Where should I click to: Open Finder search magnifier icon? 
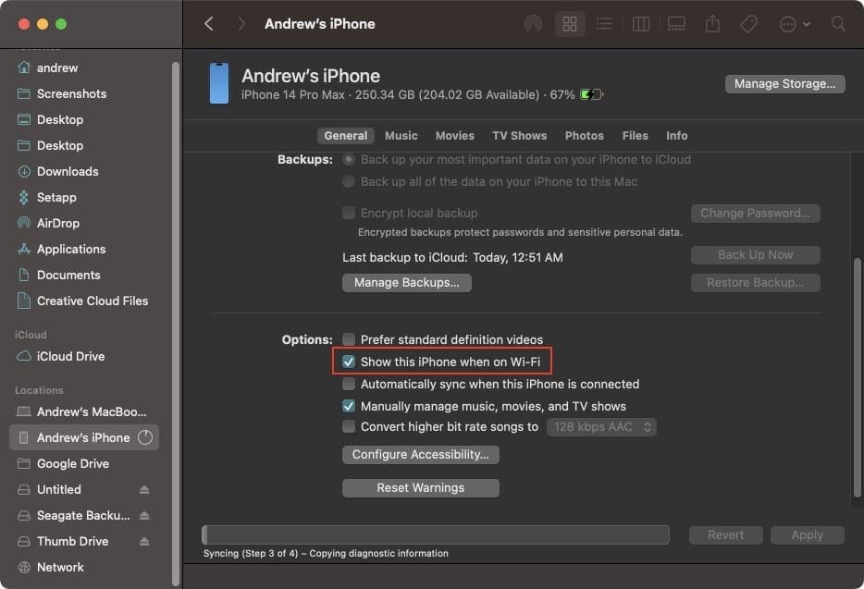click(x=838, y=24)
